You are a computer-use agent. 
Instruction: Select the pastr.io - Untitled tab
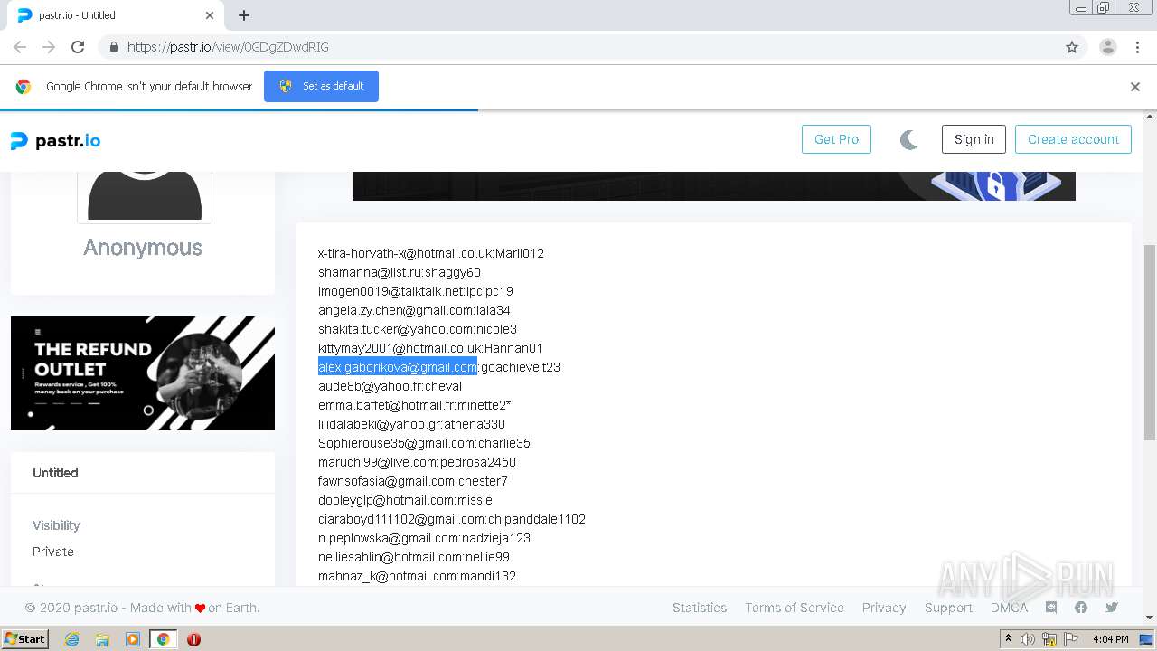pyautogui.click(x=115, y=15)
